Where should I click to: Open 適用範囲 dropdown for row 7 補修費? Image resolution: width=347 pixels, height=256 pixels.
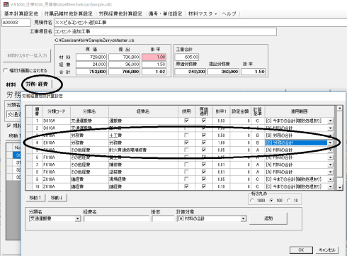click(x=330, y=165)
